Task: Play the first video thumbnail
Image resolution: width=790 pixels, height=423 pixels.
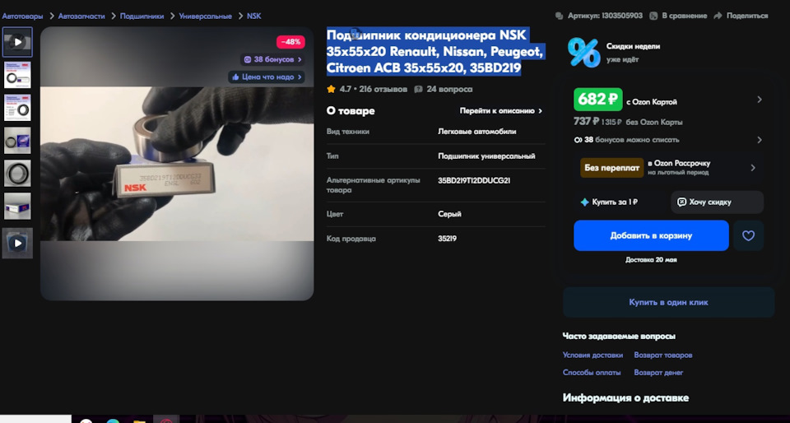Action: (x=17, y=42)
